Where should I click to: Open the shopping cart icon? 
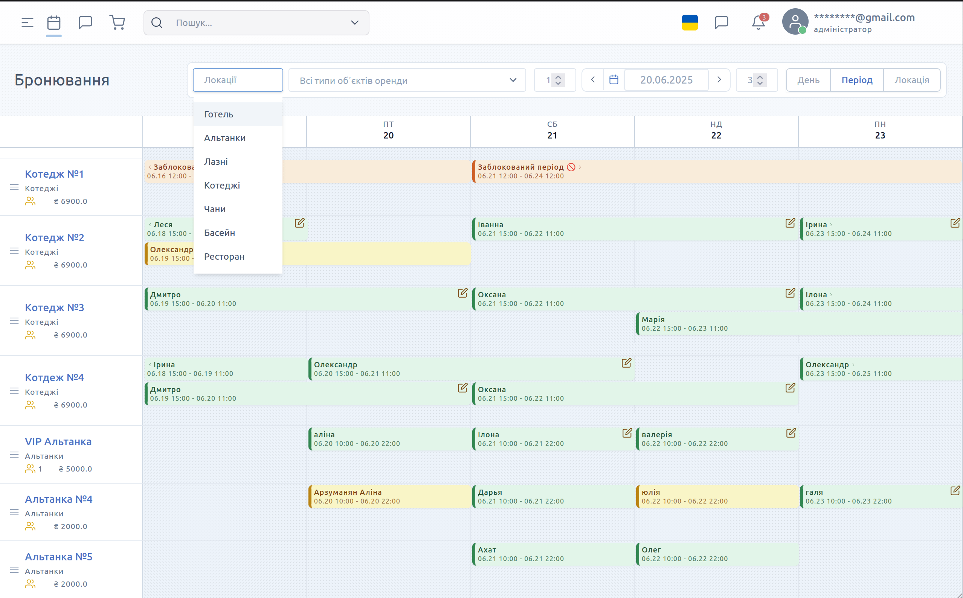pos(117,23)
